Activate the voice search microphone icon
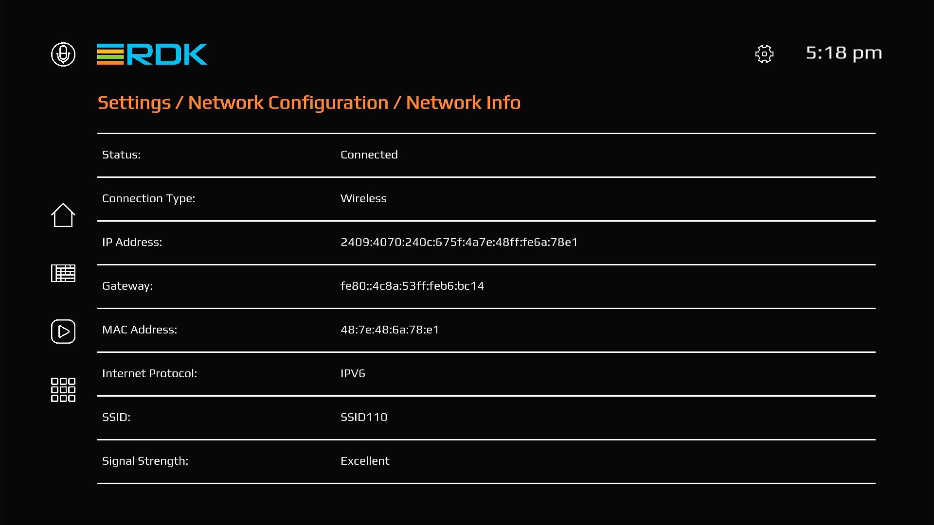The image size is (934, 525). coord(63,54)
